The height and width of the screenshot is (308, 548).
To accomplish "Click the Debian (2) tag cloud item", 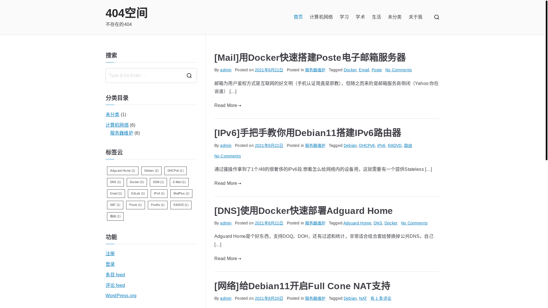I will 151,171.
